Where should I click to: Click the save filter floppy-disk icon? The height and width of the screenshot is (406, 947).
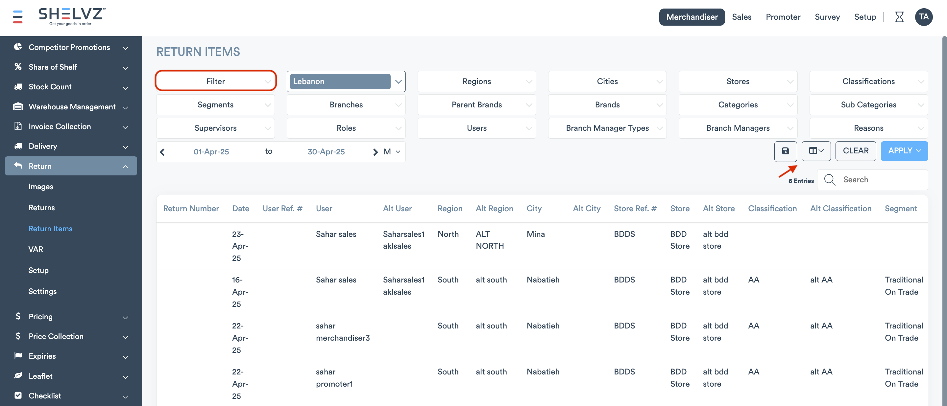tap(785, 151)
